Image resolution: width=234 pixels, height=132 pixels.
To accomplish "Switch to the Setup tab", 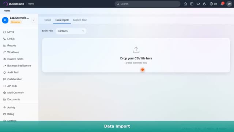I will 48,20.
